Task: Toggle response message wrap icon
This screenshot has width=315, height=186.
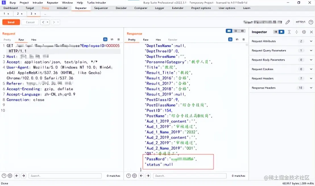Action: (x=230, y=39)
